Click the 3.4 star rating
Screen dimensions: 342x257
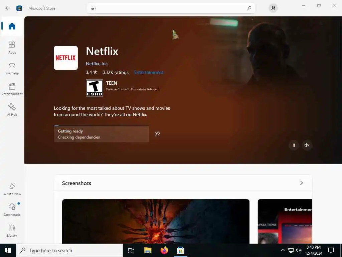point(92,72)
